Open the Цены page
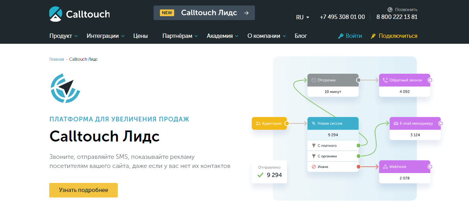The width and height of the screenshot is (469, 218). click(140, 36)
